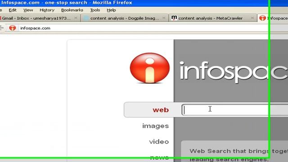The width and height of the screenshot is (288, 162).
Task: Click the infospace wordmark logo
Action: (234, 72)
